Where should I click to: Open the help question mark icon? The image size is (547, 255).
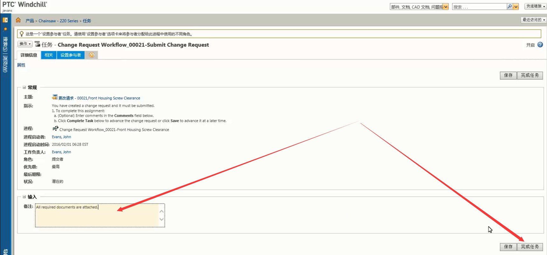coord(540,45)
